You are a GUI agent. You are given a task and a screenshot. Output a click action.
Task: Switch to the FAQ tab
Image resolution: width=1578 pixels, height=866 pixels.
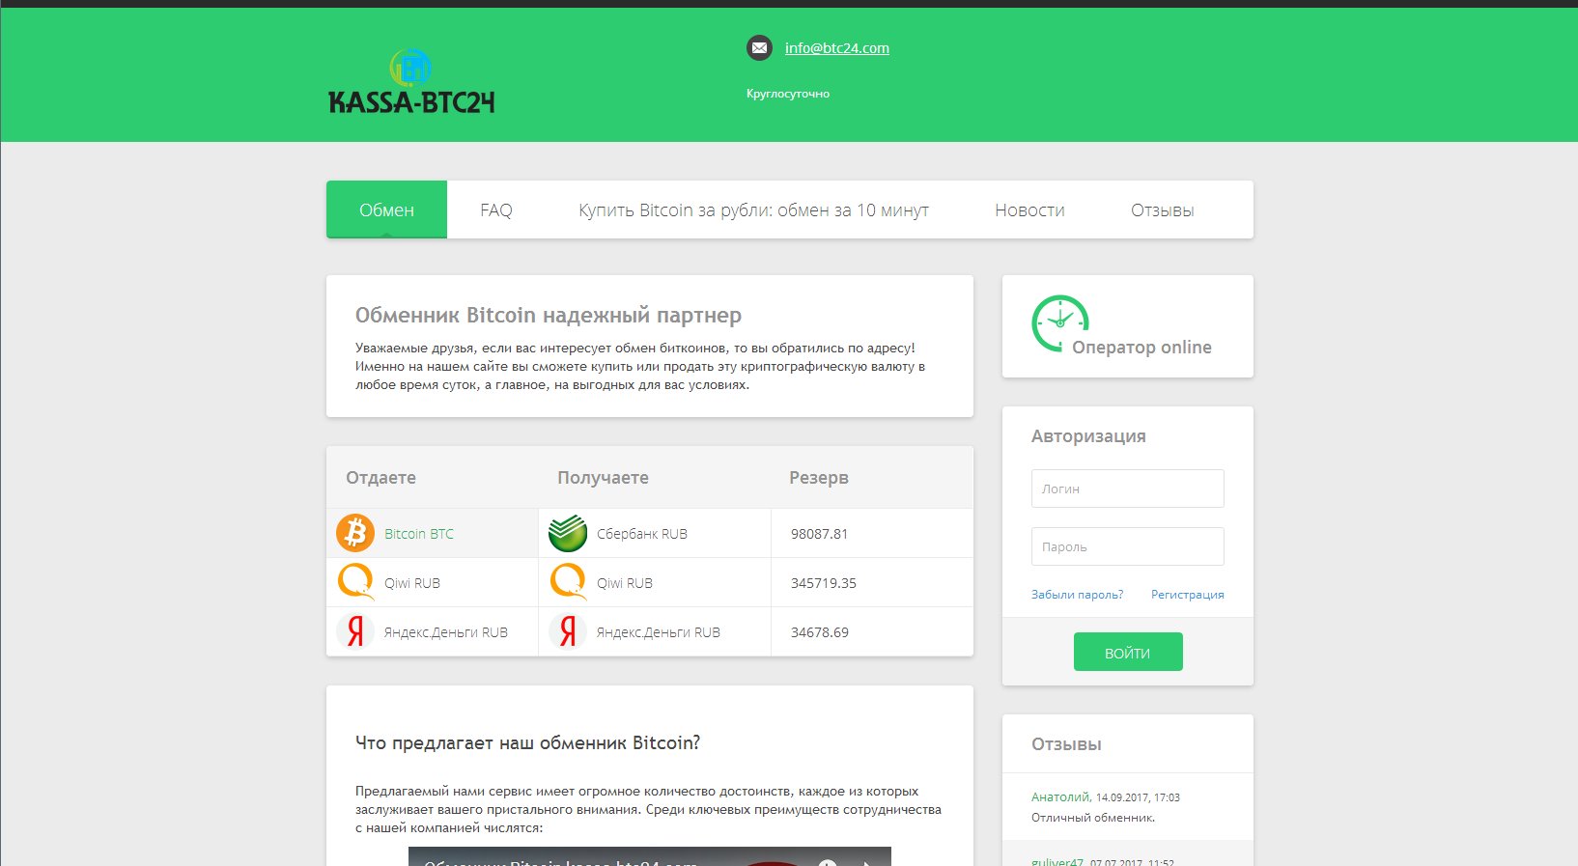496,210
